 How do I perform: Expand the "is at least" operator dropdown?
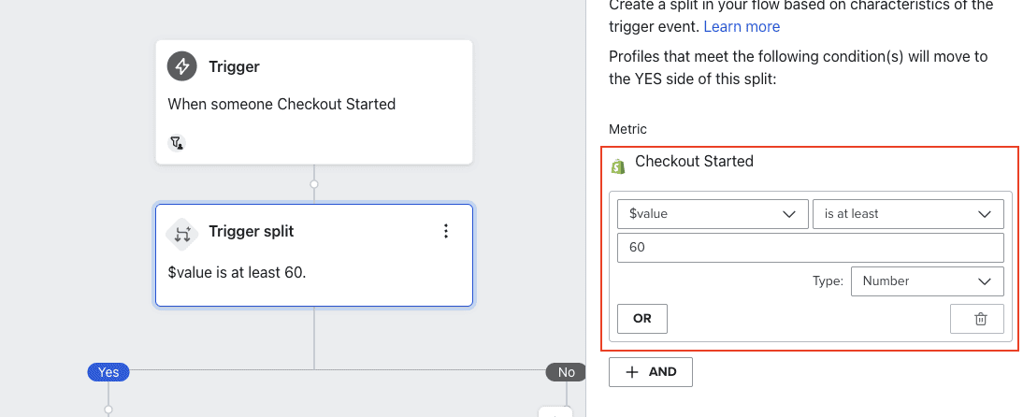coord(908,214)
